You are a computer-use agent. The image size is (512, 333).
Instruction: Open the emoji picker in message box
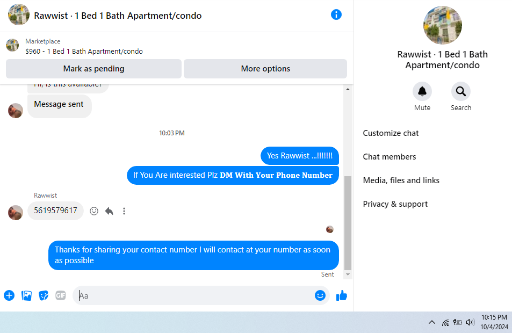320,295
